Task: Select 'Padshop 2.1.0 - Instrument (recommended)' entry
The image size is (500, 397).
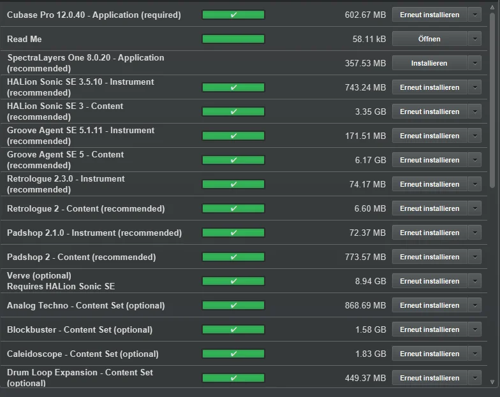Action: click(x=94, y=233)
